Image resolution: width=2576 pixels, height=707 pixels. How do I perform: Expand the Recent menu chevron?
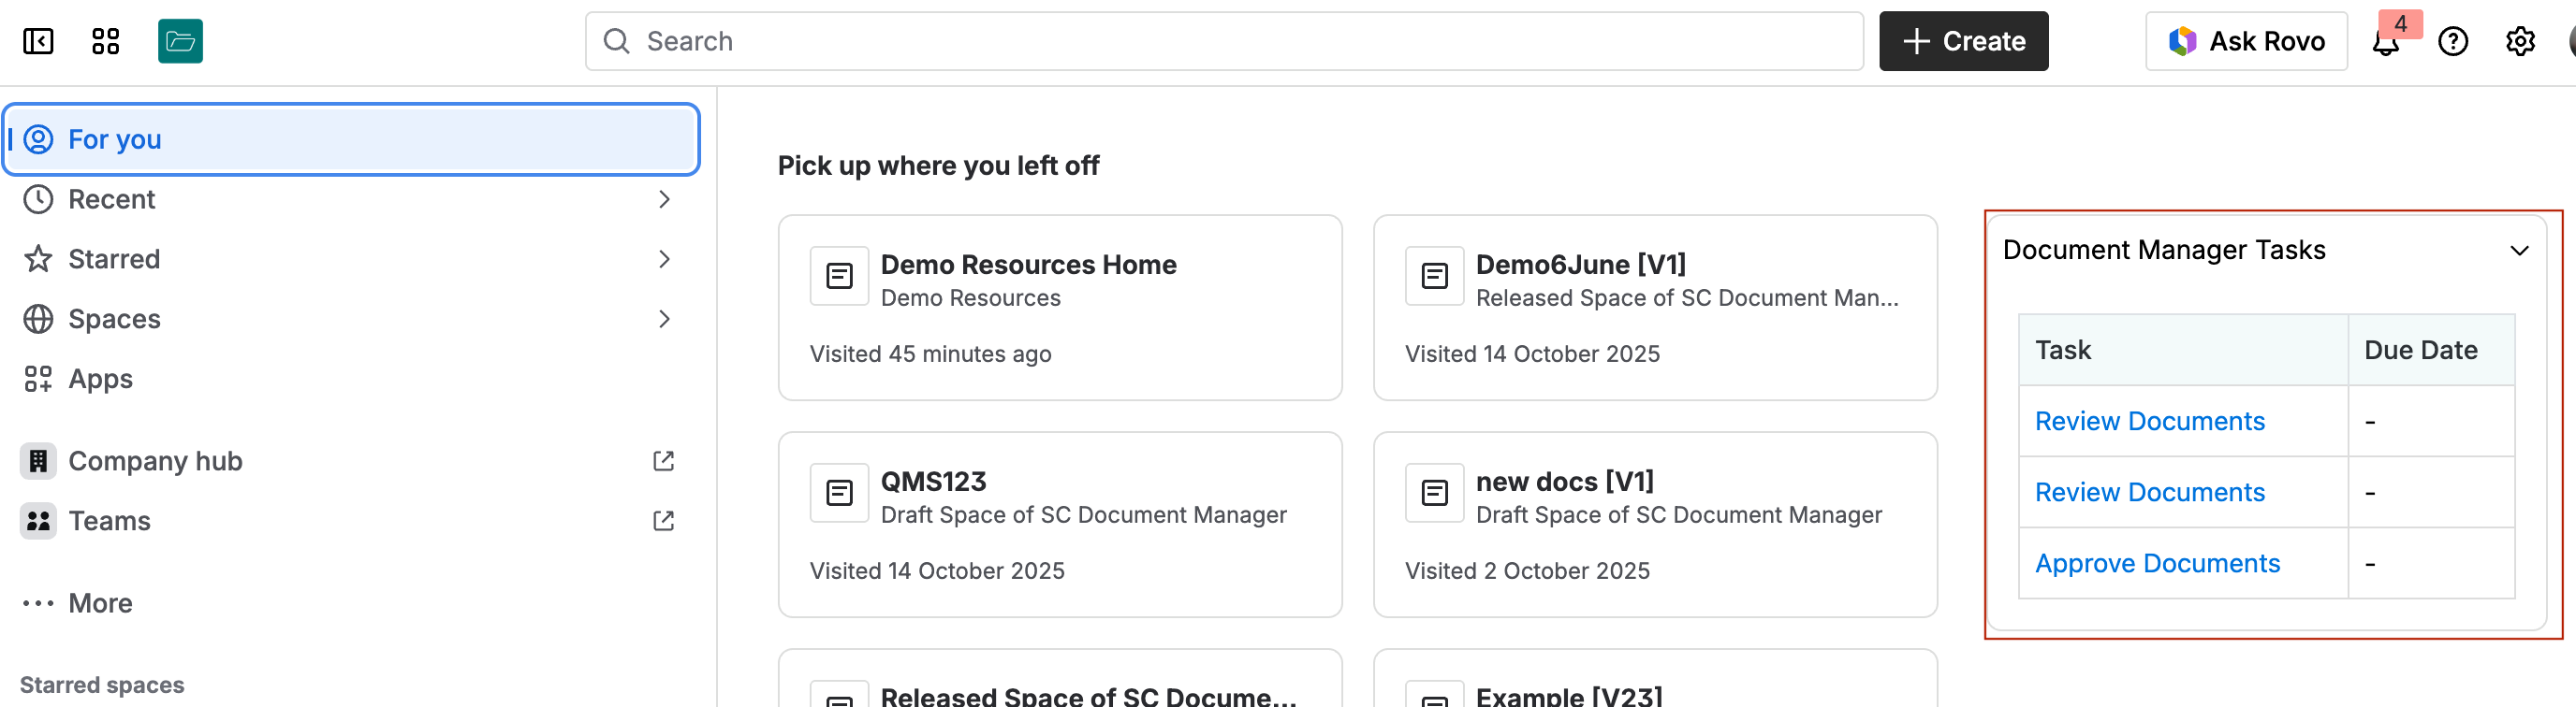pyautogui.click(x=664, y=200)
